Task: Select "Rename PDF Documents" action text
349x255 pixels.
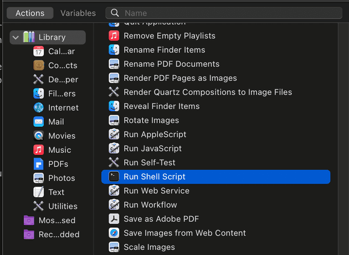Action: pos(171,64)
